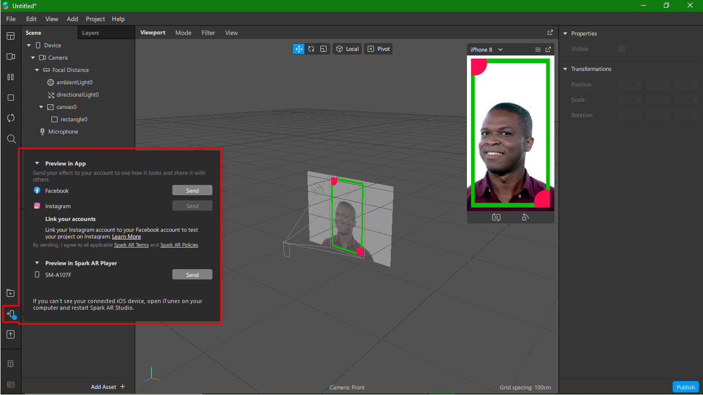The image size is (703, 395).
Task: Collapse the Transformations section in Properties
Action: [564, 68]
